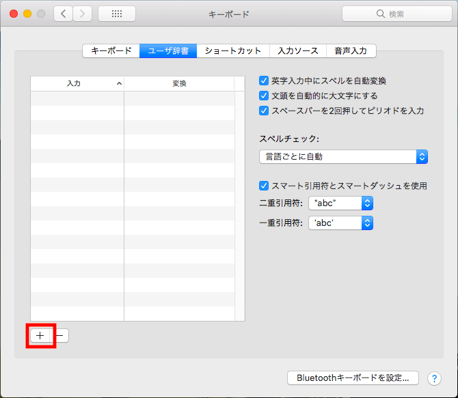Toggle スマート引用符とスマートダッシュを使用 checkbox
The width and height of the screenshot is (458, 398).
(264, 186)
